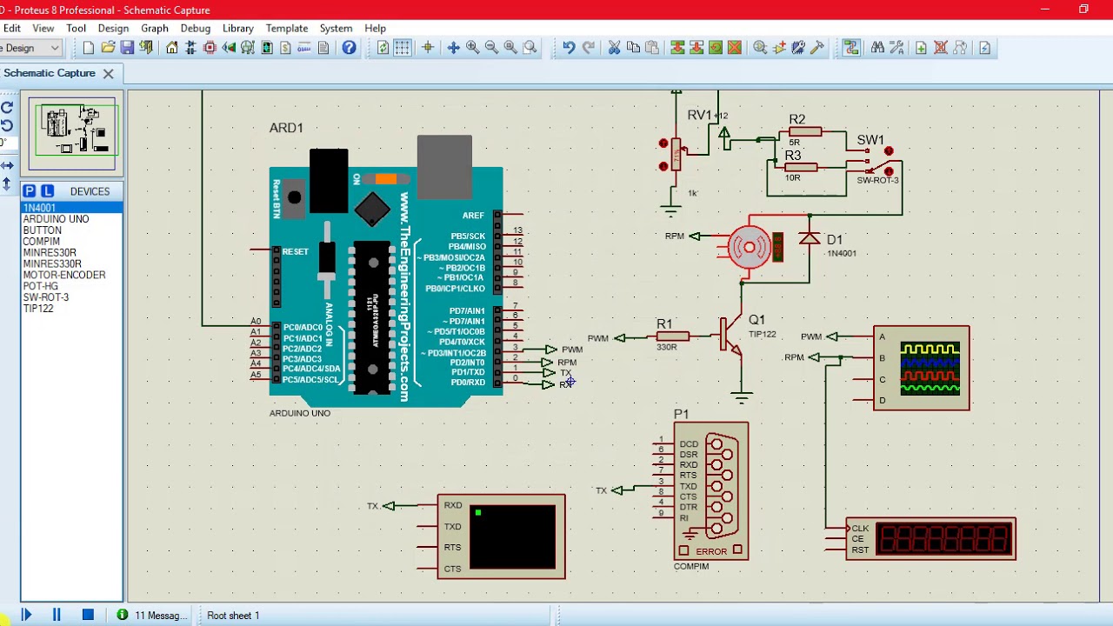The width and height of the screenshot is (1113, 626).
Task: Add a New Sheet icon
Action: click(x=921, y=48)
